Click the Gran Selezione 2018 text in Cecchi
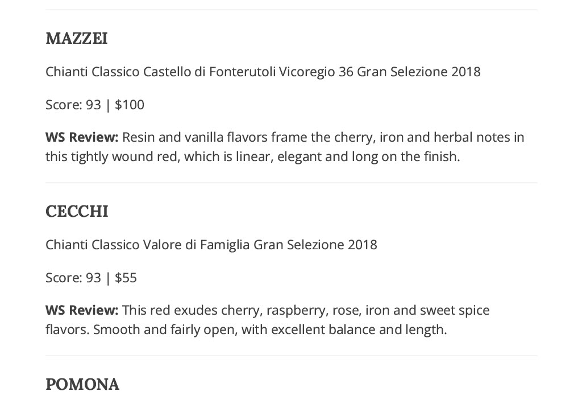 [315, 245]
